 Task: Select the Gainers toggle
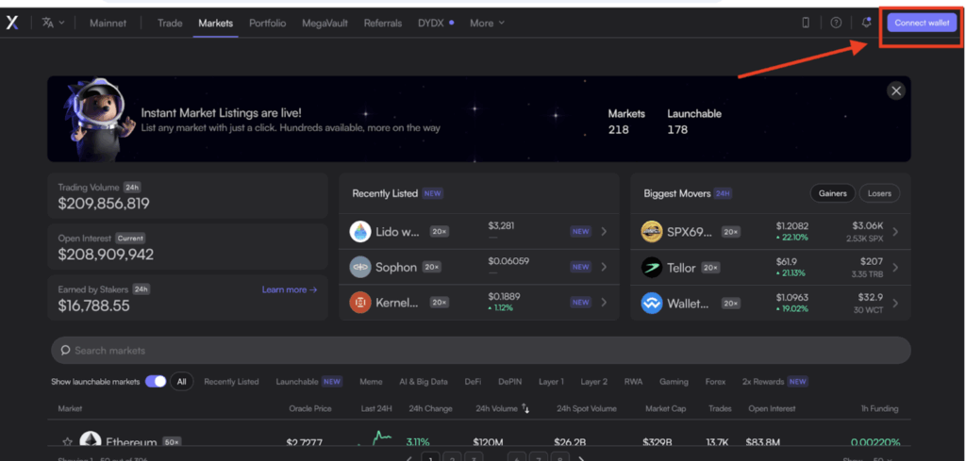pyautogui.click(x=832, y=193)
